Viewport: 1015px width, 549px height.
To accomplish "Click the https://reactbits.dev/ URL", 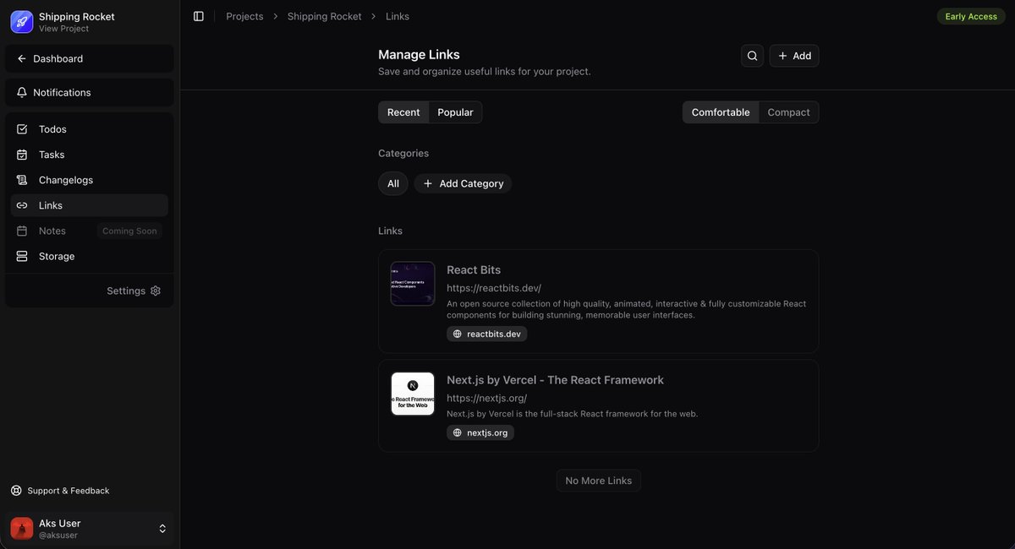I will point(494,288).
